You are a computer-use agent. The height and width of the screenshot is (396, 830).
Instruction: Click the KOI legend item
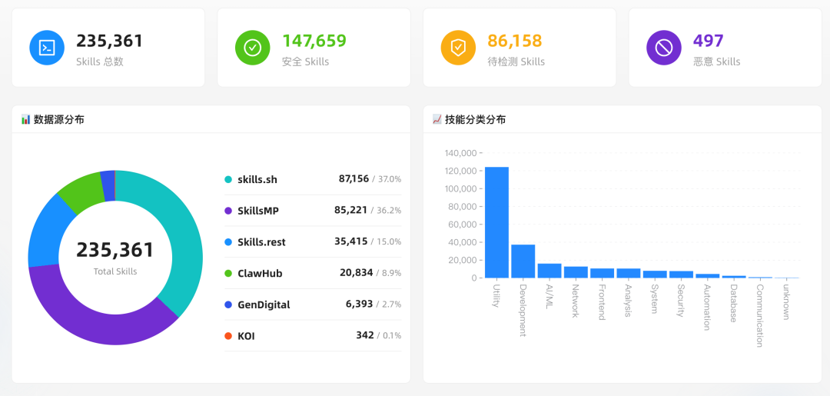click(247, 336)
